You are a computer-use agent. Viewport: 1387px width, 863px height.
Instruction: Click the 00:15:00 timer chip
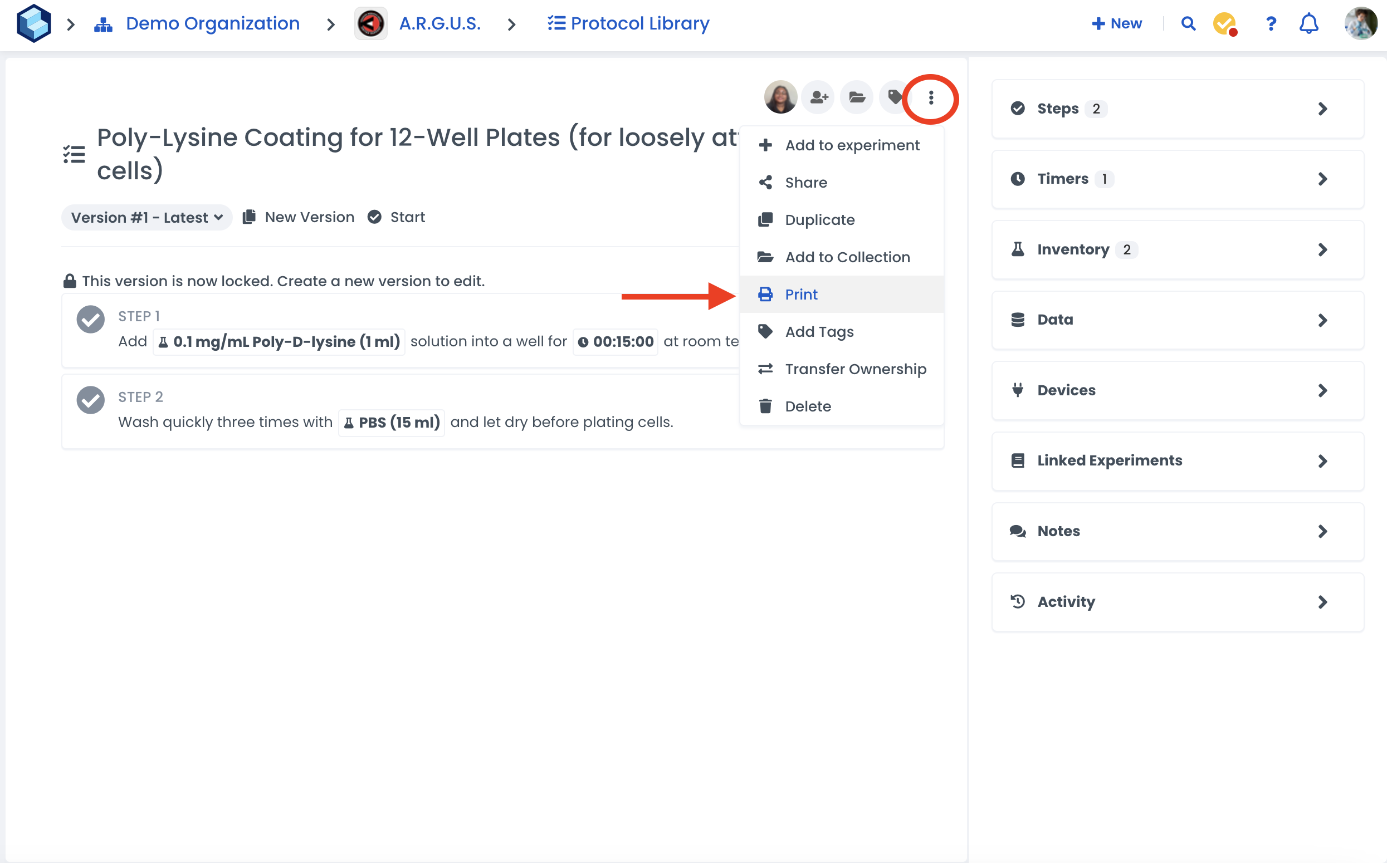pos(615,342)
